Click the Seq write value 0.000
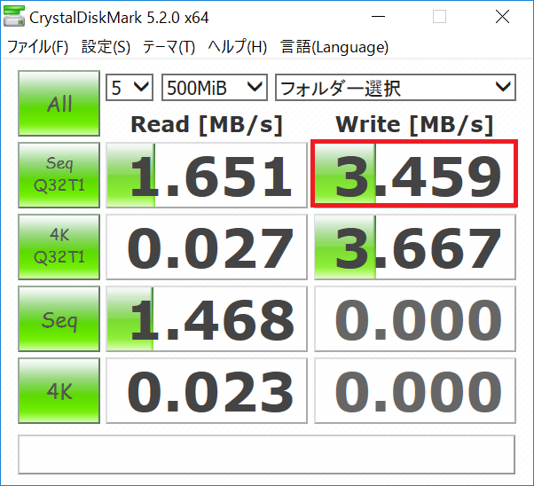This screenshot has width=534, height=486. (x=415, y=318)
